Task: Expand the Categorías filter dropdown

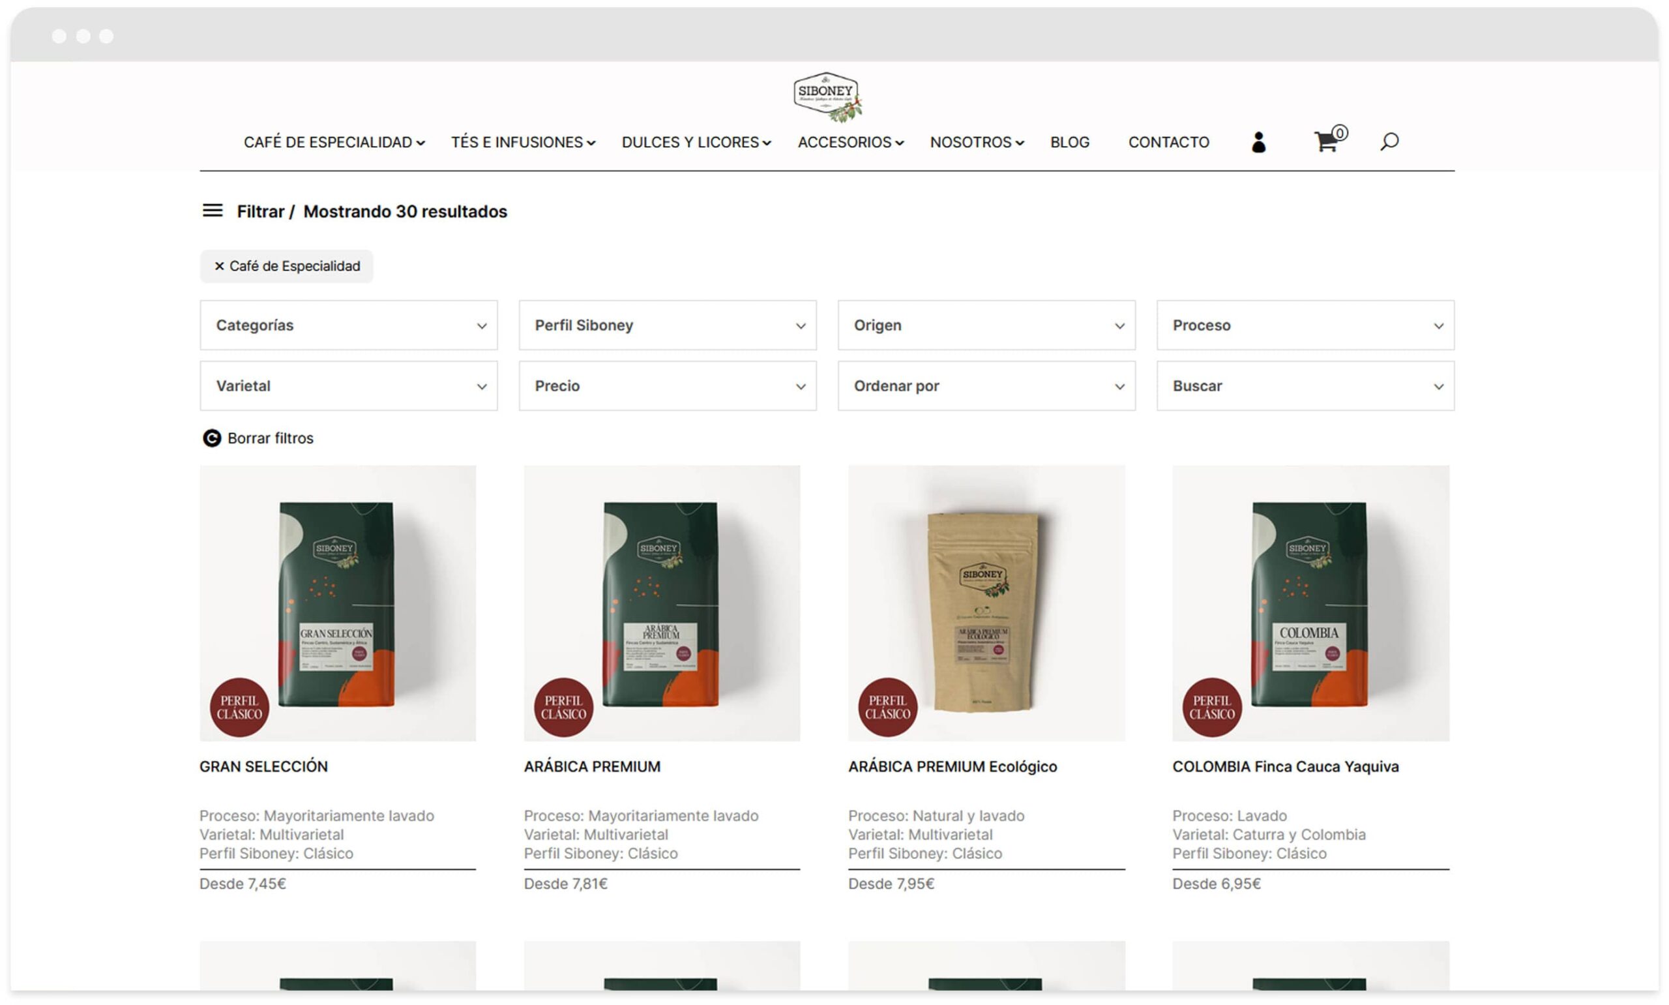Action: (349, 325)
